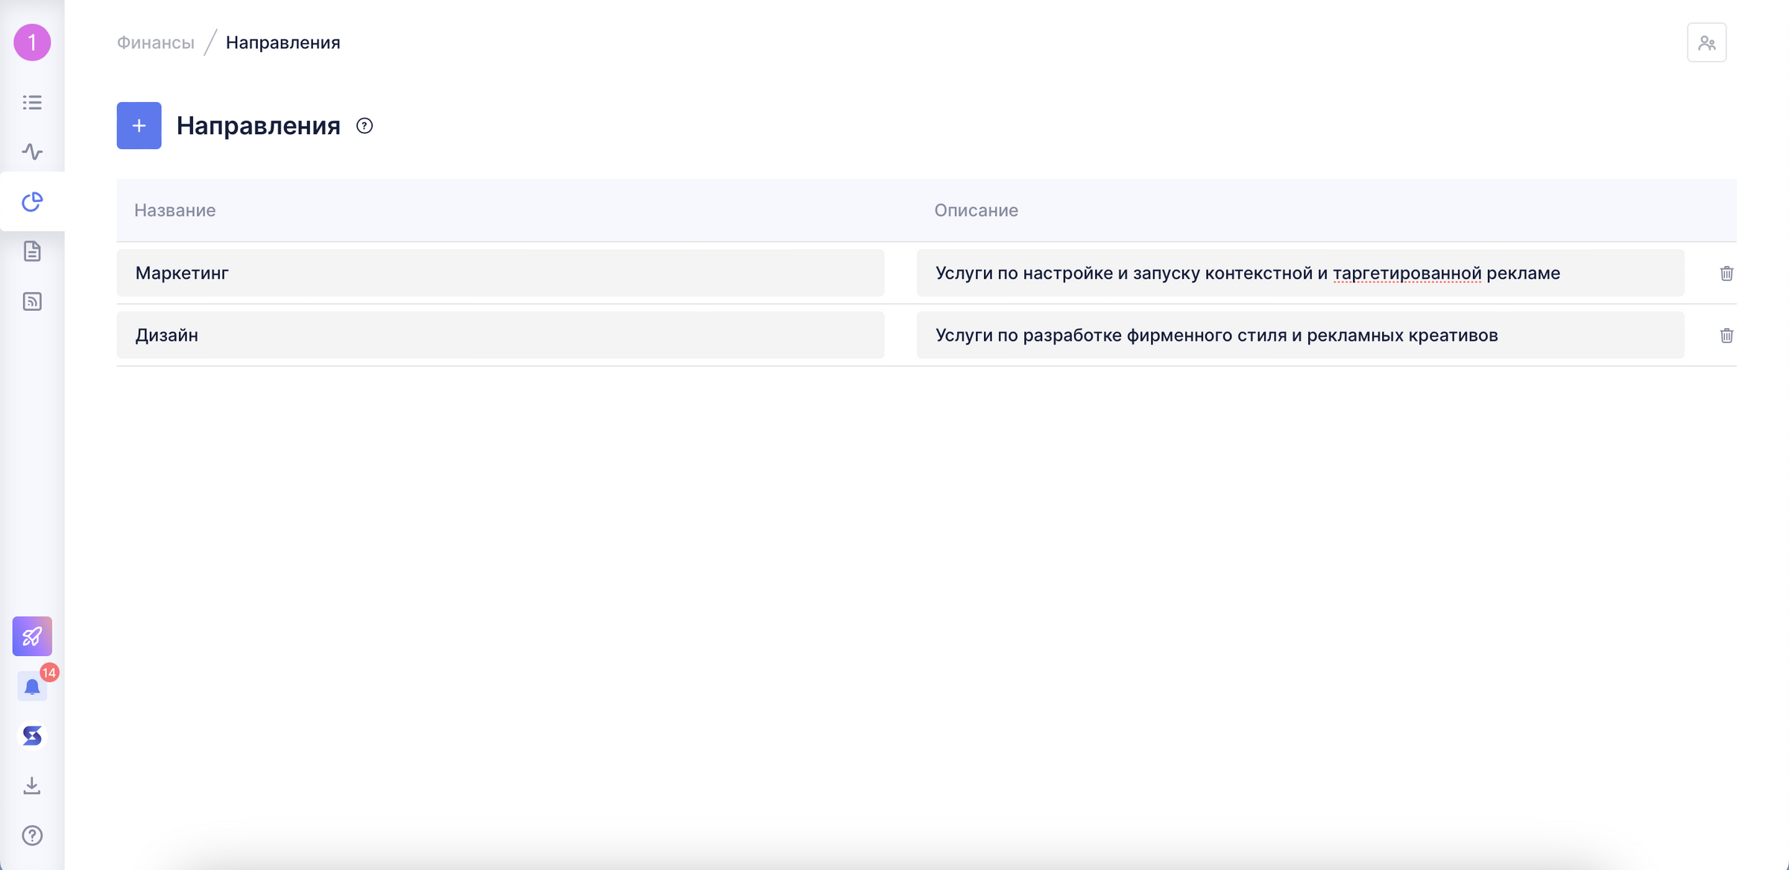Show help tooltip next to Направления heading

(365, 126)
